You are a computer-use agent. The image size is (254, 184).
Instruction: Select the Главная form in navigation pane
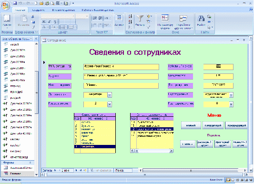15,174
